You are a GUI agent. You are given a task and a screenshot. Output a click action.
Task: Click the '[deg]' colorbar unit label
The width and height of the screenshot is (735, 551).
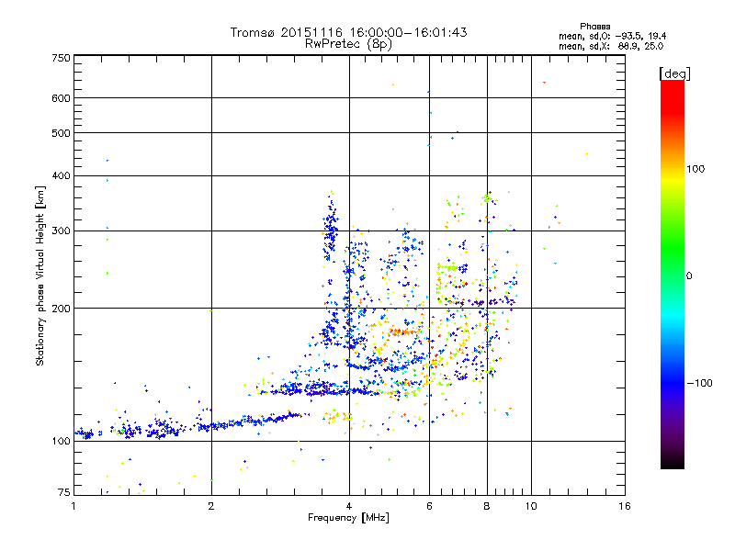[x=674, y=74]
